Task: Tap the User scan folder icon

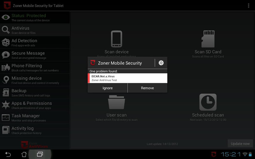Action: pyautogui.click(x=116, y=102)
